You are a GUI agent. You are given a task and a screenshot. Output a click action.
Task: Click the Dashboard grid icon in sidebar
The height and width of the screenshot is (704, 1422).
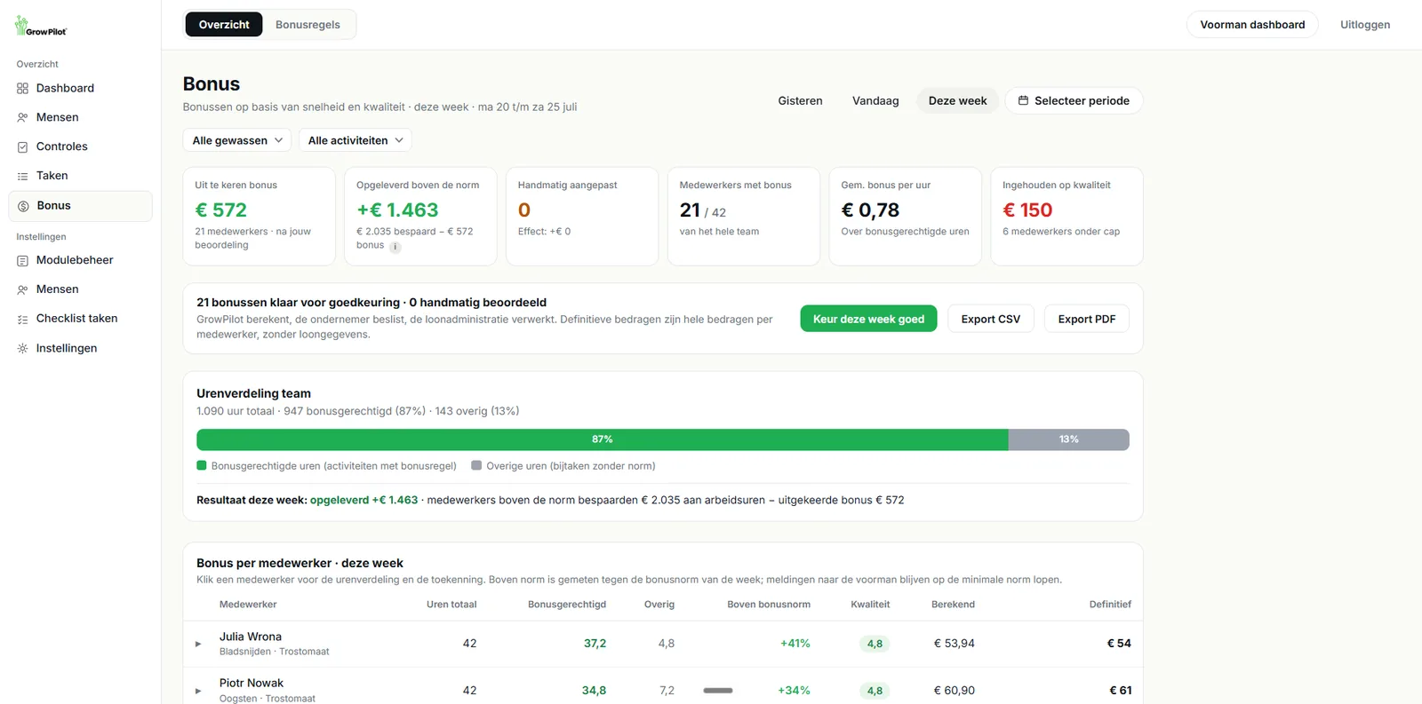tap(22, 88)
